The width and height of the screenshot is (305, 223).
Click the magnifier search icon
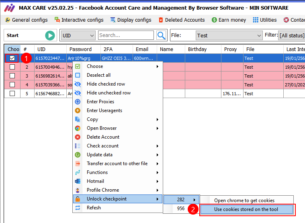(x=161, y=35)
